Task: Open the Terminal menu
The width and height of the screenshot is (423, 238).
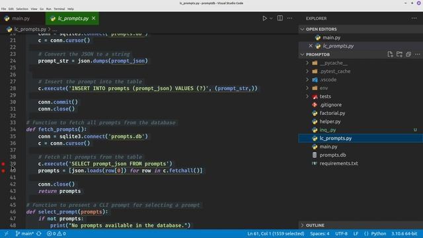Action: (59, 9)
